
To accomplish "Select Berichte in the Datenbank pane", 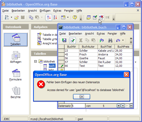I will point(16,92).
